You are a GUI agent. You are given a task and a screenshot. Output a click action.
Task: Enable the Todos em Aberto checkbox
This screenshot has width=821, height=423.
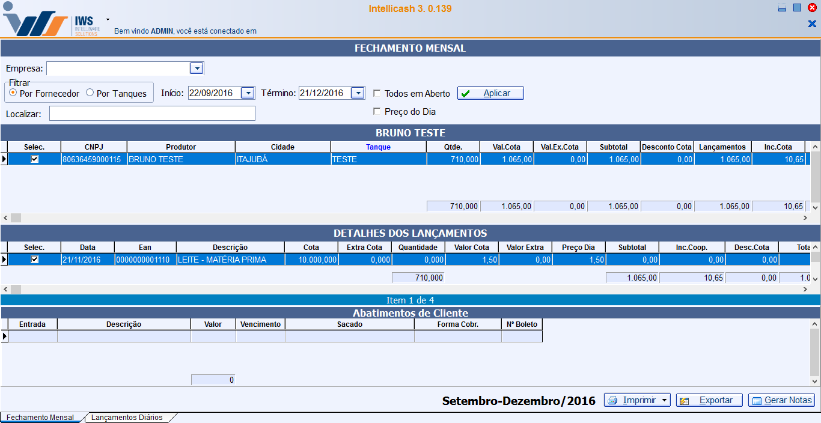click(377, 93)
